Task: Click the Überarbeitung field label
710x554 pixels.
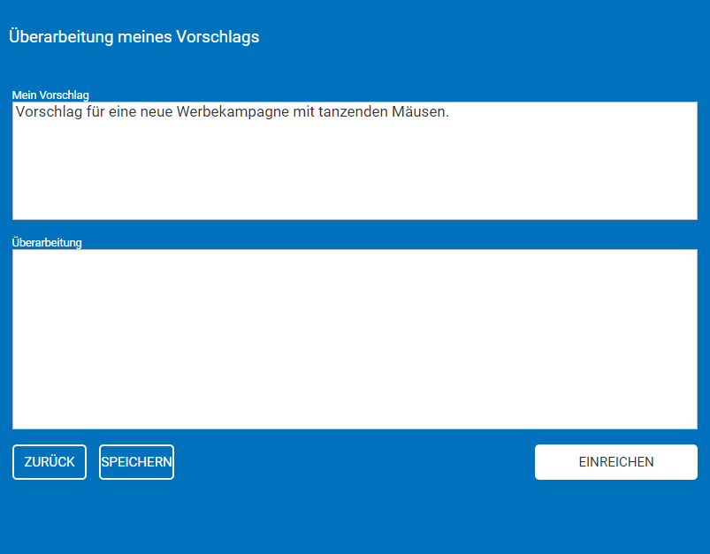Action: (46, 242)
